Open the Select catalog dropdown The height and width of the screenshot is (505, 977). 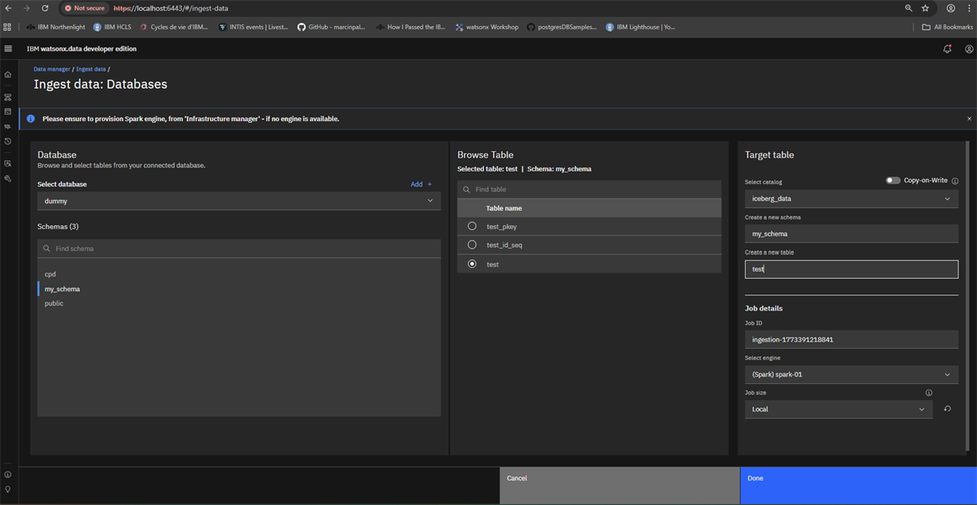coord(852,198)
